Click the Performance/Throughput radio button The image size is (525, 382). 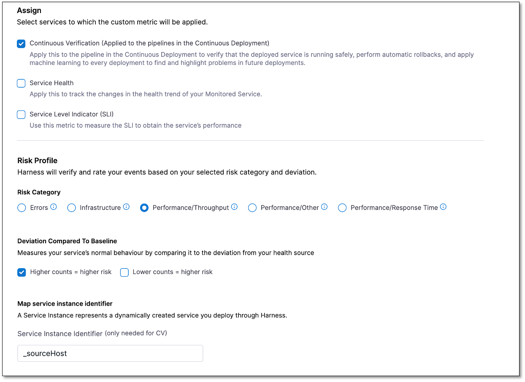[144, 207]
